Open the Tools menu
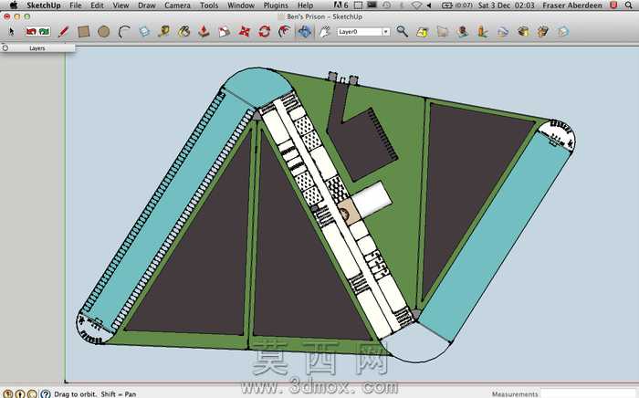 pos(209,5)
